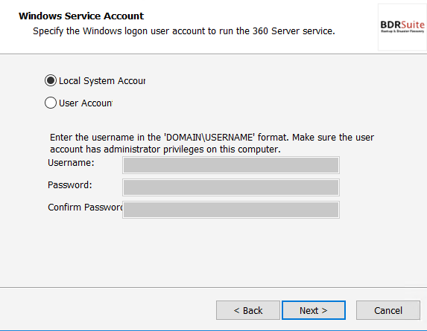Choose the User Account radio option
This screenshot has width=427, height=331.
[51, 103]
